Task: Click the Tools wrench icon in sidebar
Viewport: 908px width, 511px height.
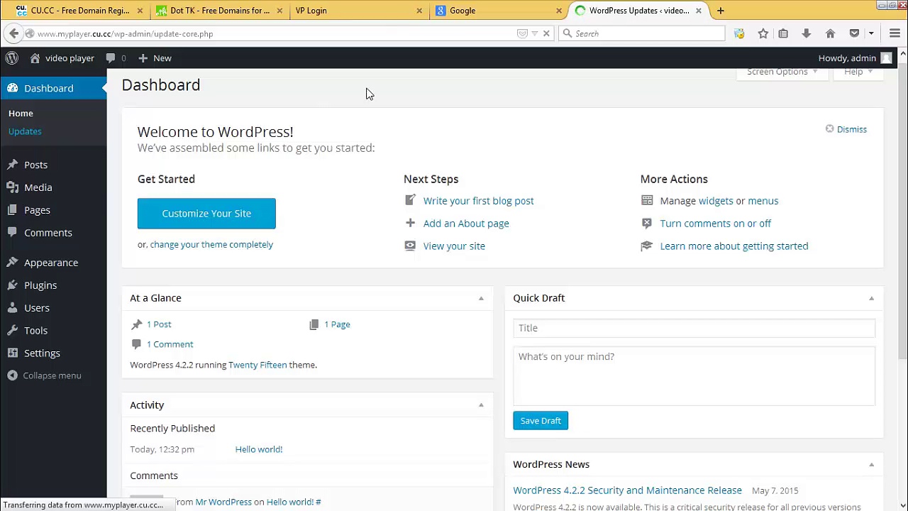Action: click(x=12, y=331)
